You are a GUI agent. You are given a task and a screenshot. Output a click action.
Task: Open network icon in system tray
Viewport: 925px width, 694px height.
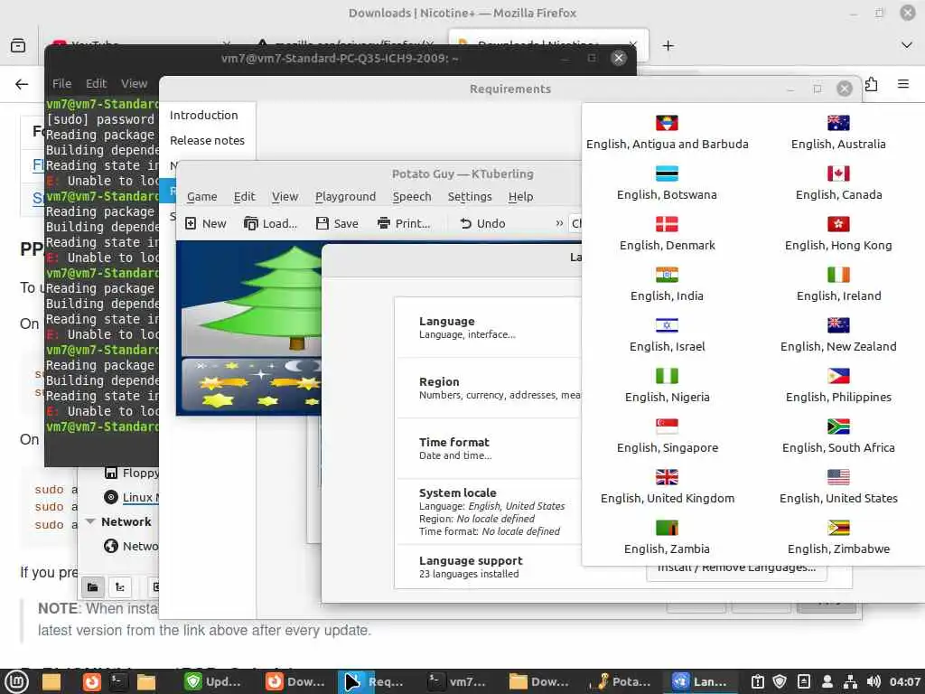point(850,681)
